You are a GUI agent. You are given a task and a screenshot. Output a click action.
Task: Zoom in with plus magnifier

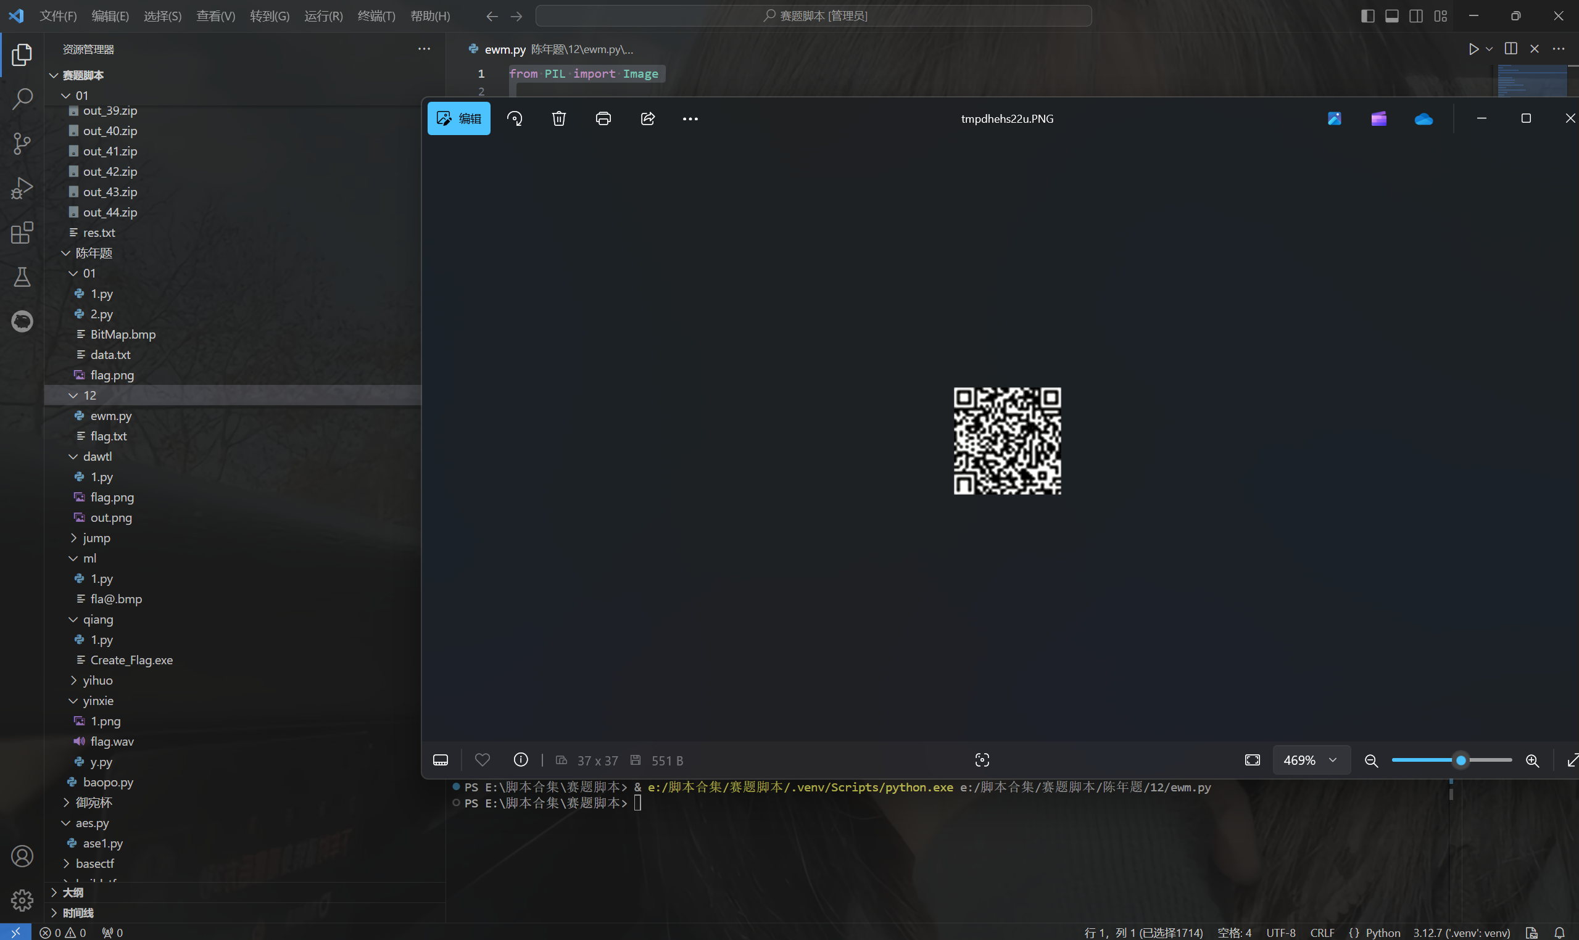[x=1532, y=761]
